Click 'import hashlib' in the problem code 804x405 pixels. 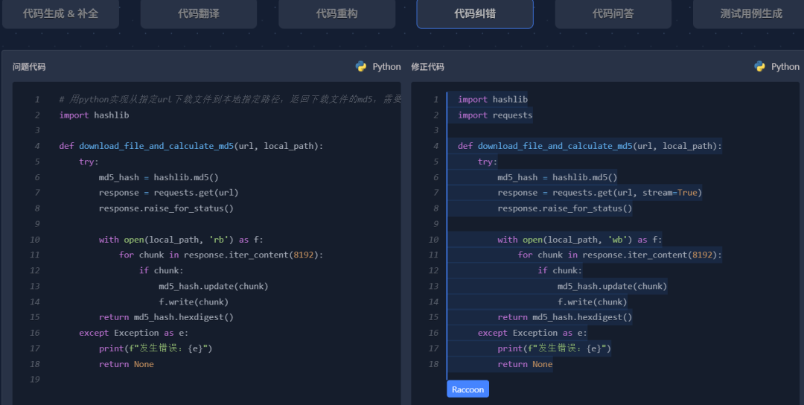[94, 115]
